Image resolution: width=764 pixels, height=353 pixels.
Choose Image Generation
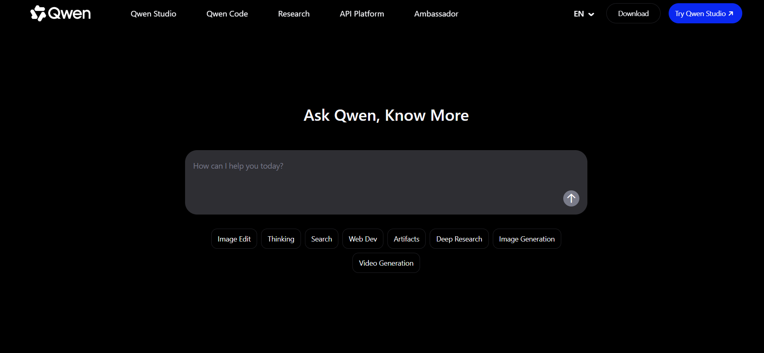click(527, 239)
